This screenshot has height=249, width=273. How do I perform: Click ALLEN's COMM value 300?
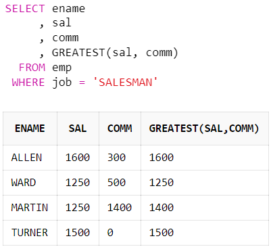(116, 158)
